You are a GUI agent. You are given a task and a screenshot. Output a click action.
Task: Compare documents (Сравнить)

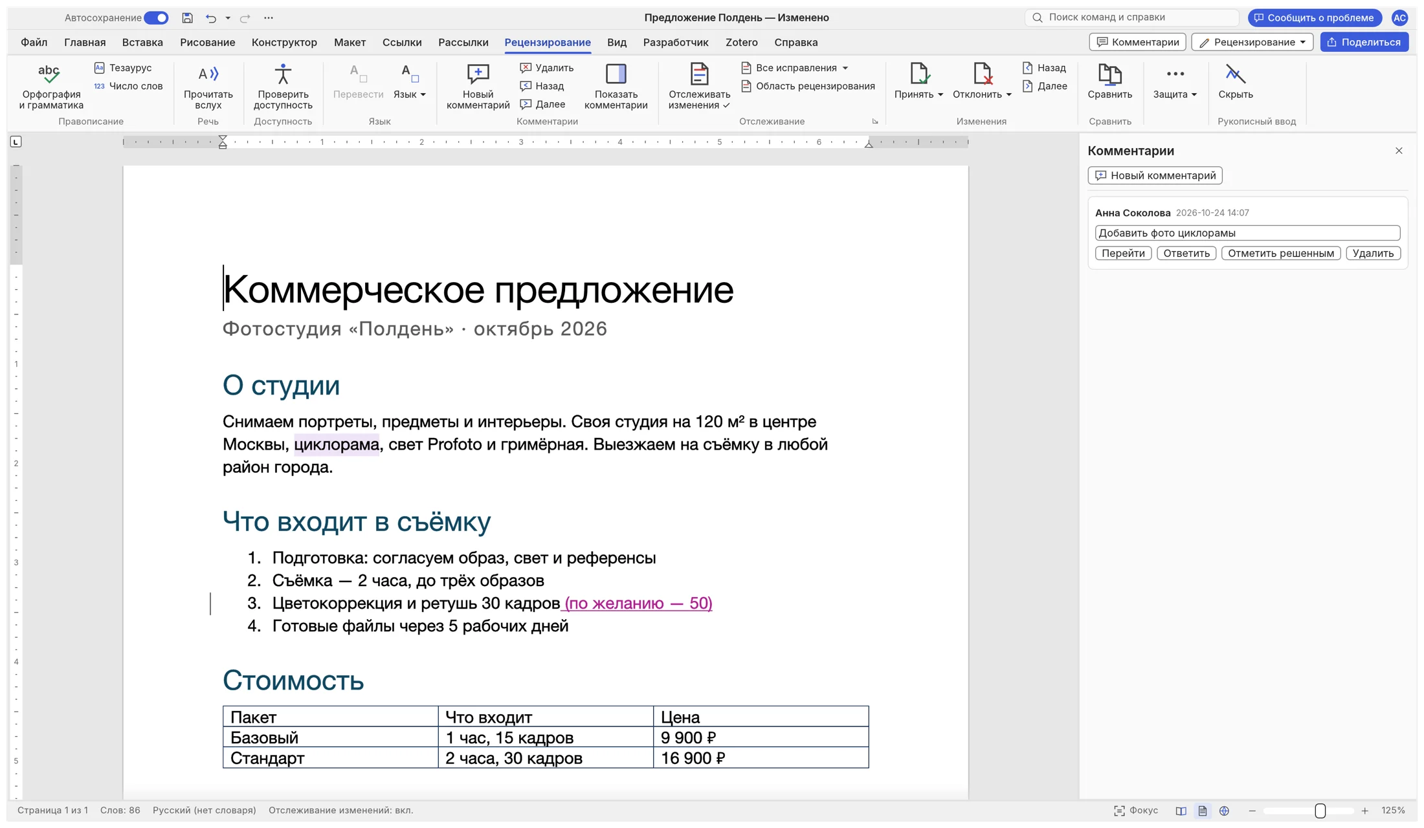point(1109,82)
